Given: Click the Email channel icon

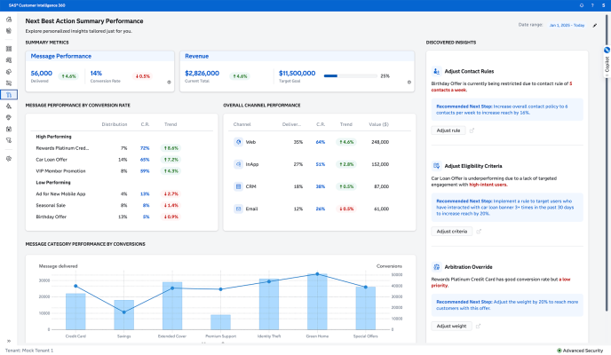Looking at the screenshot, I should click(239, 209).
